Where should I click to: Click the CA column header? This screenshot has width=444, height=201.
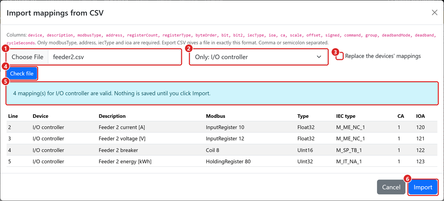pyautogui.click(x=401, y=116)
